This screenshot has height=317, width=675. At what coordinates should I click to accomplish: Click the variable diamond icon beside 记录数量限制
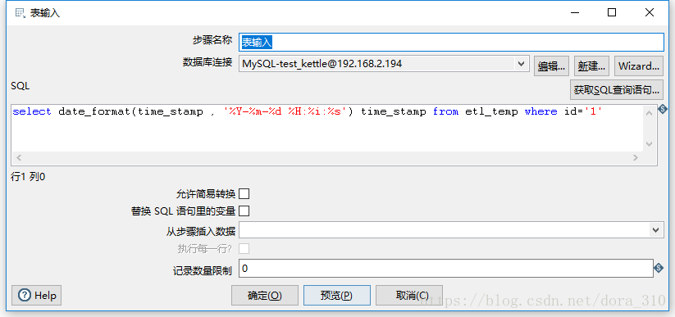point(659,269)
